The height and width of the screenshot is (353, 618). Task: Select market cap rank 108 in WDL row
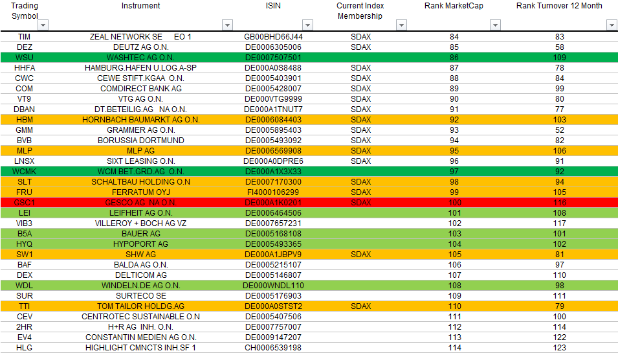(454, 286)
